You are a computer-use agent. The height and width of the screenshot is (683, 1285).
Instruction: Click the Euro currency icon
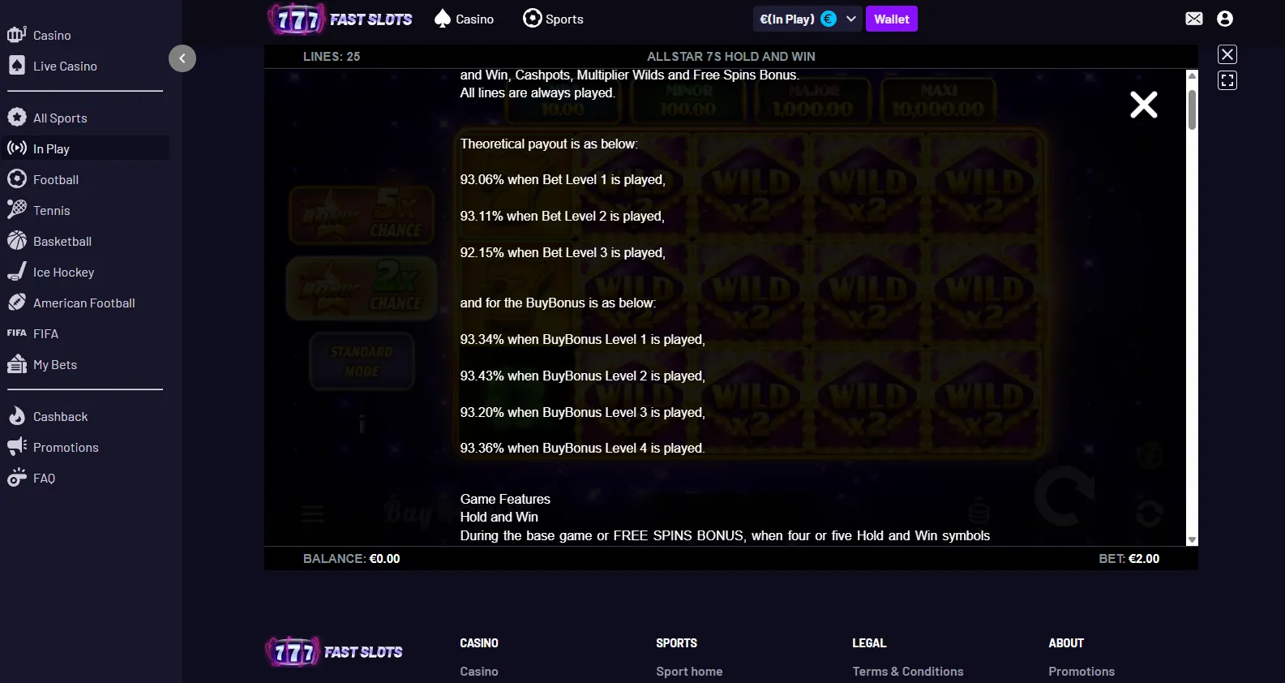tap(829, 19)
